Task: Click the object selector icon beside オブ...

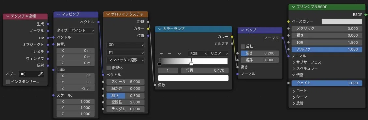Action: 22,74
